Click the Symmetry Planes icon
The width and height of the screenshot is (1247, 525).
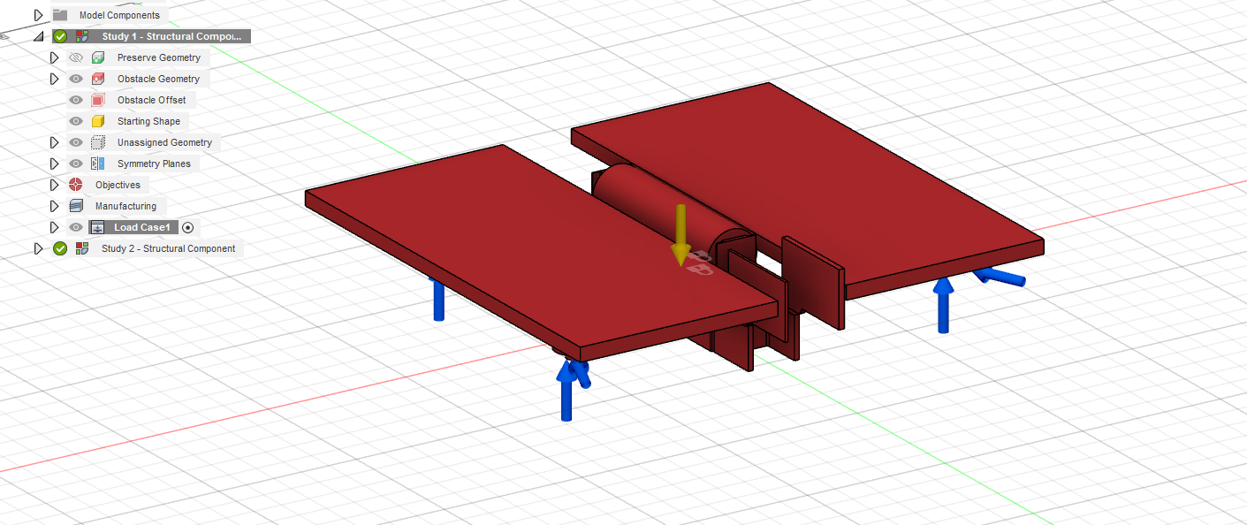(96, 164)
